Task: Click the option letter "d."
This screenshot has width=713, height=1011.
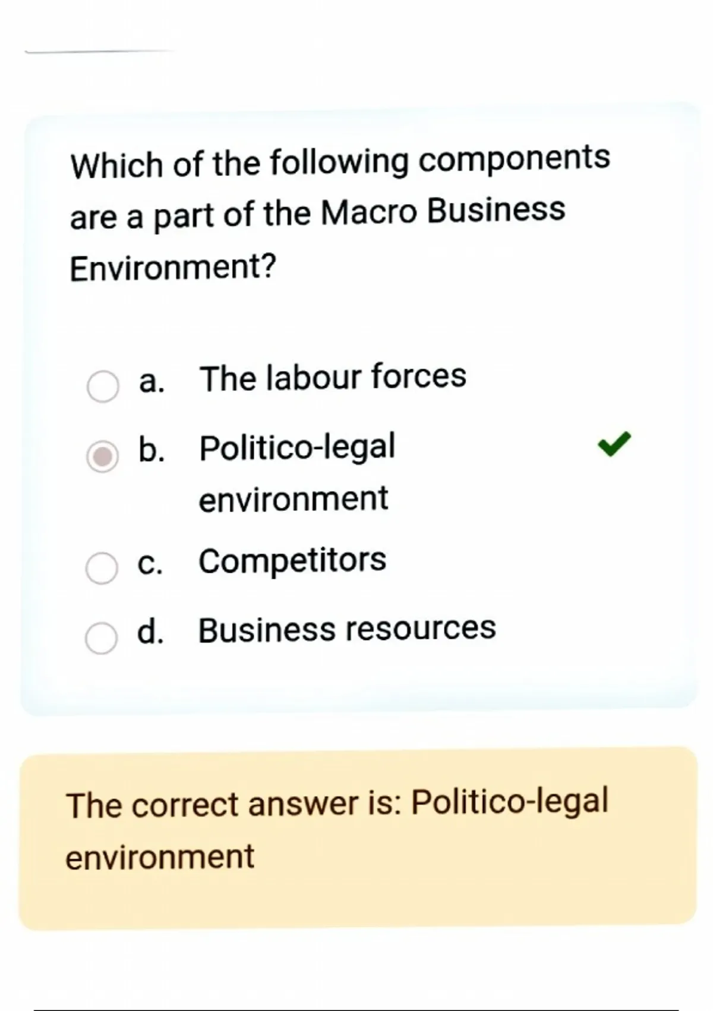Action: click(150, 632)
